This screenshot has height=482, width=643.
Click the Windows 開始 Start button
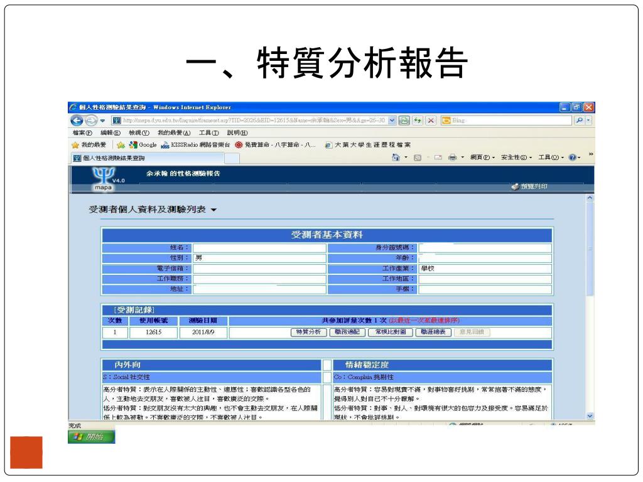(92, 437)
